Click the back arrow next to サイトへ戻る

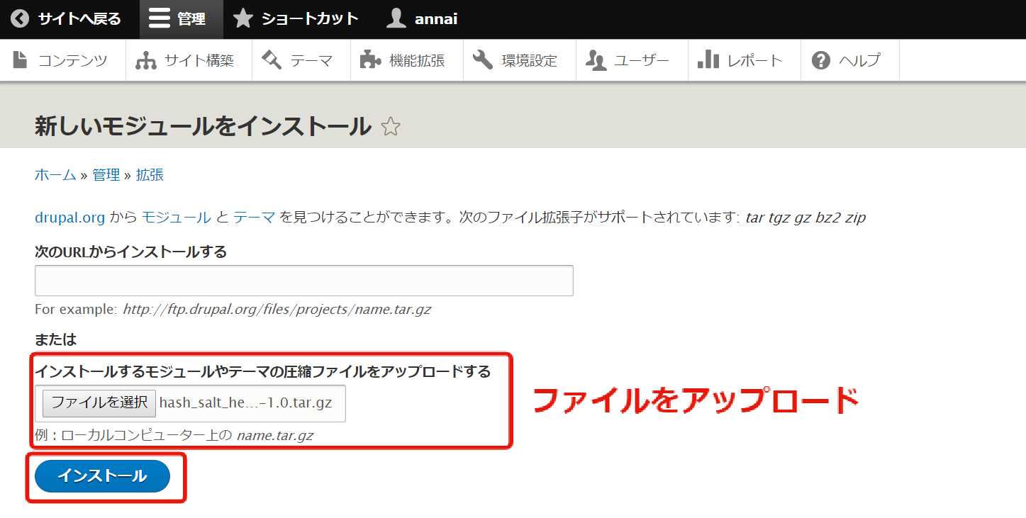19,18
